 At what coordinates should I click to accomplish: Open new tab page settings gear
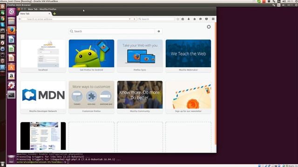[209, 27]
